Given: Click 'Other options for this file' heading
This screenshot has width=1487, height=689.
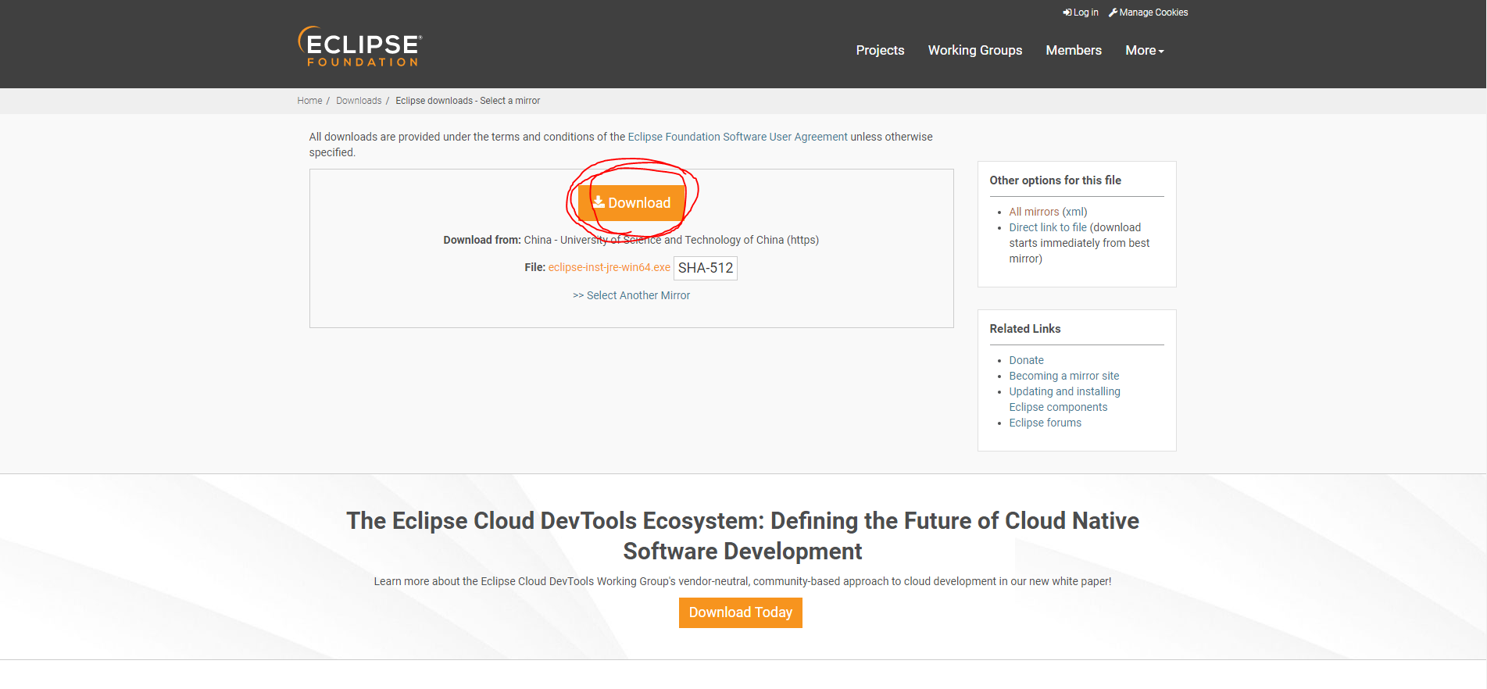Looking at the screenshot, I should [x=1055, y=180].
